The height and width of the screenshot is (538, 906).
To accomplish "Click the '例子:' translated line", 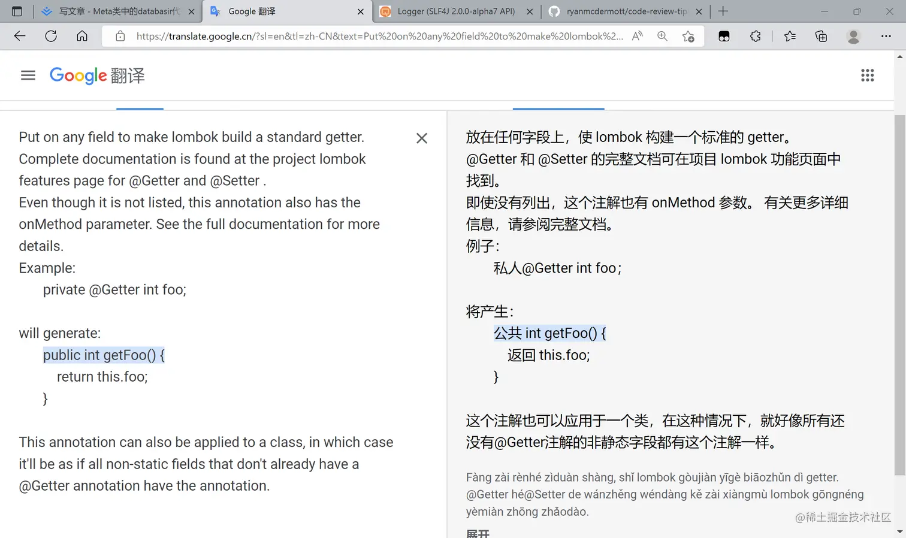I will coord(483,246).
